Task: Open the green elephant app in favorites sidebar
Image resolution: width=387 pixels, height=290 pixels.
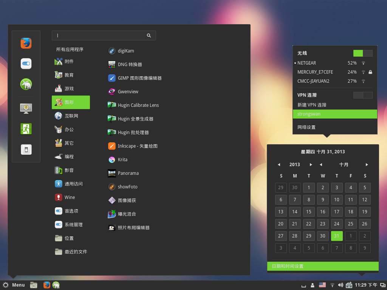Action: click(x=26, y=84)
